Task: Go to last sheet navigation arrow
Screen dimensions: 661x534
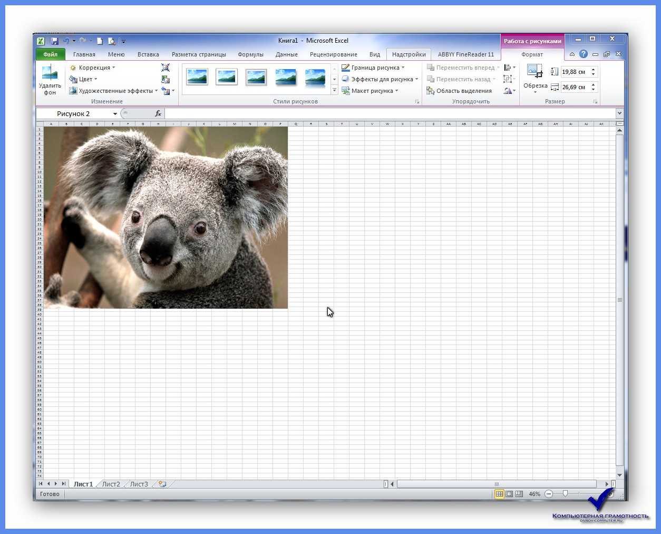Action: tap(64, 484)
